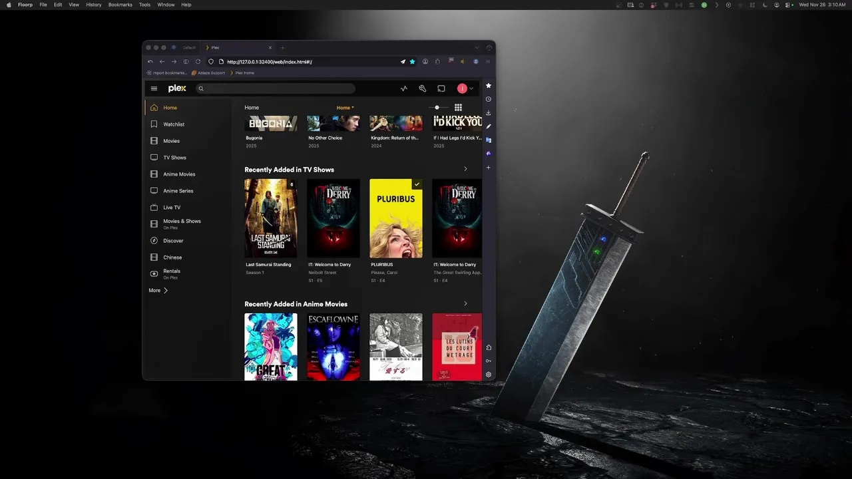Open the browser application menu

click(488, 62)
